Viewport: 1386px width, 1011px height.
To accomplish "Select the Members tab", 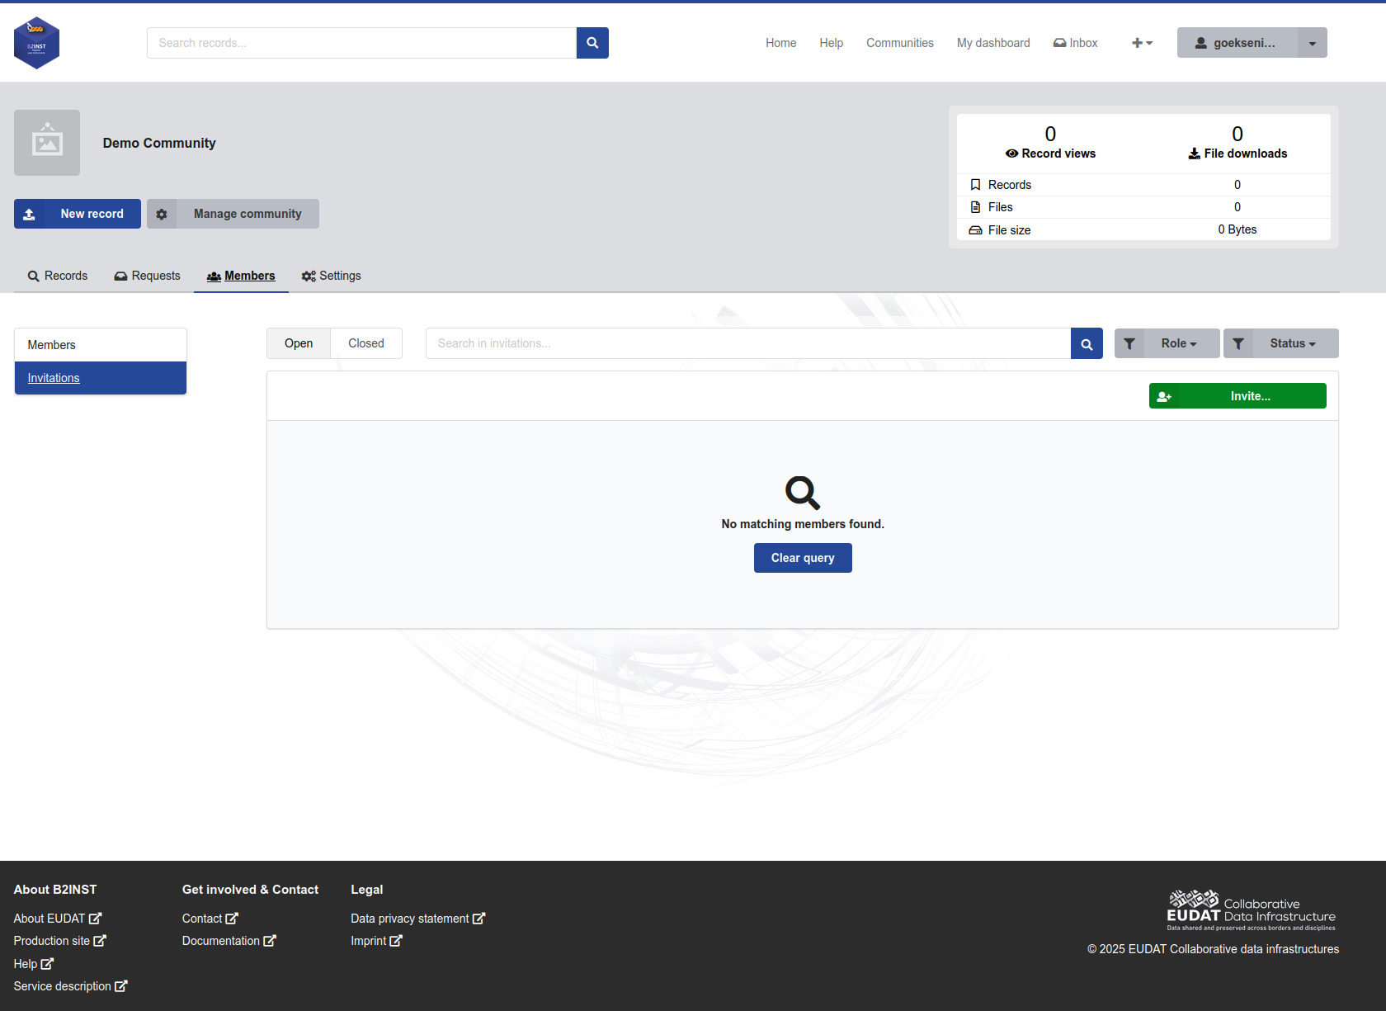I will (x=241, y=276).
